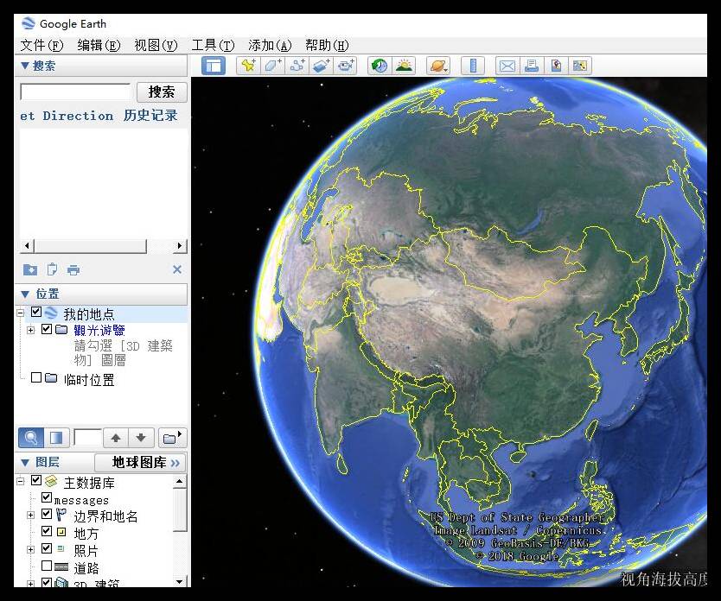Uncheck the 边界和地名 layer checkbox
721x601 pixels.
coord(47,514)
